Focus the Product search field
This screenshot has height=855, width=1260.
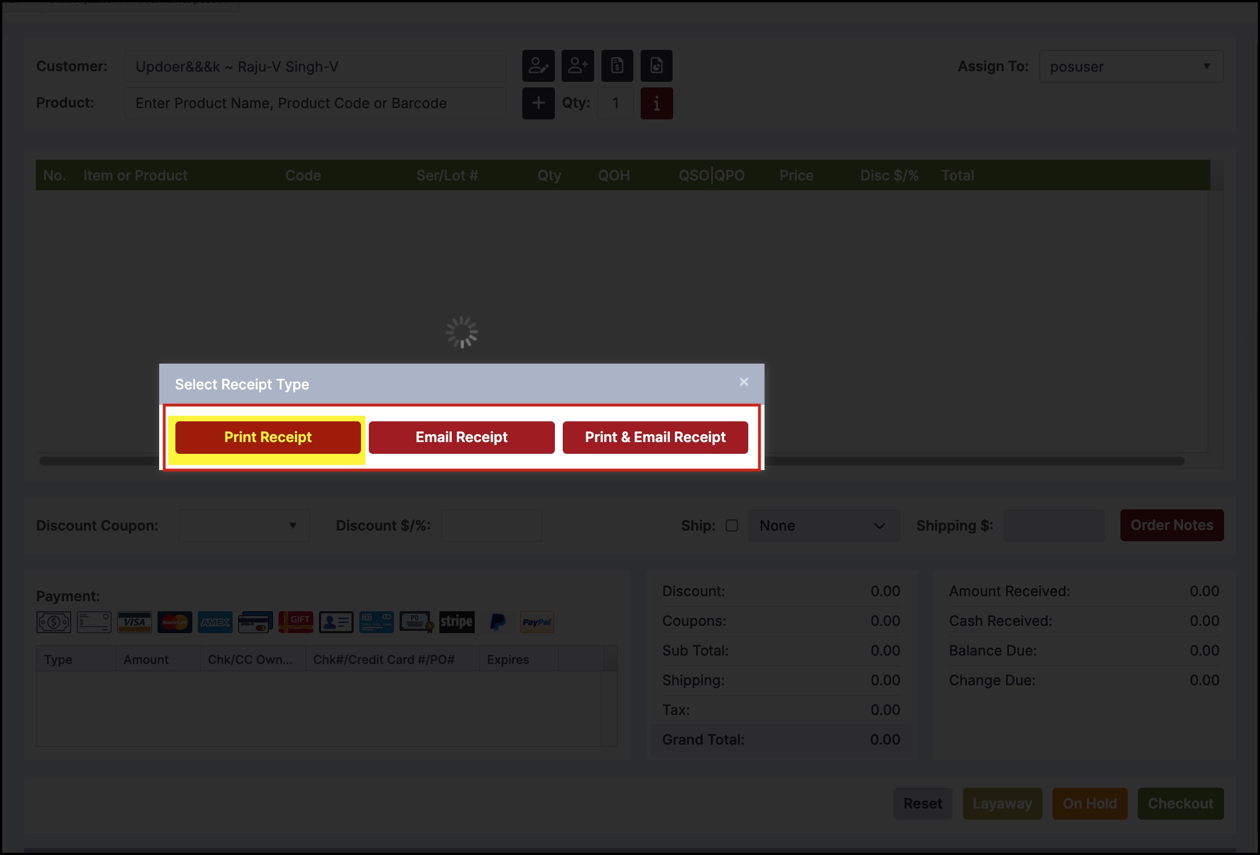pyautogui.click(x=316, y=103)
